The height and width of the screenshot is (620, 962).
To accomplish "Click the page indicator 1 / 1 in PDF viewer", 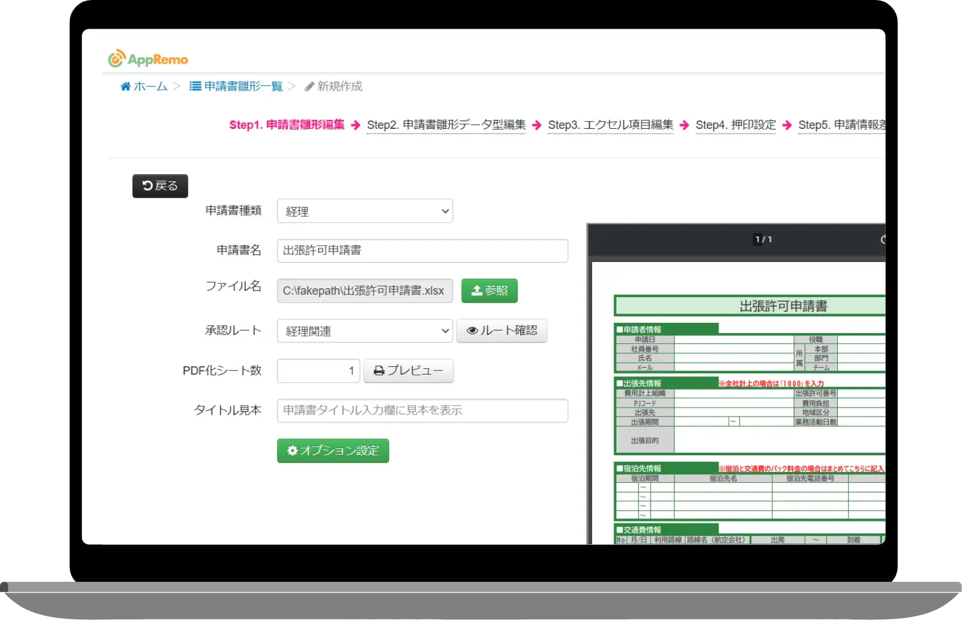I will [x=763, y=239].
